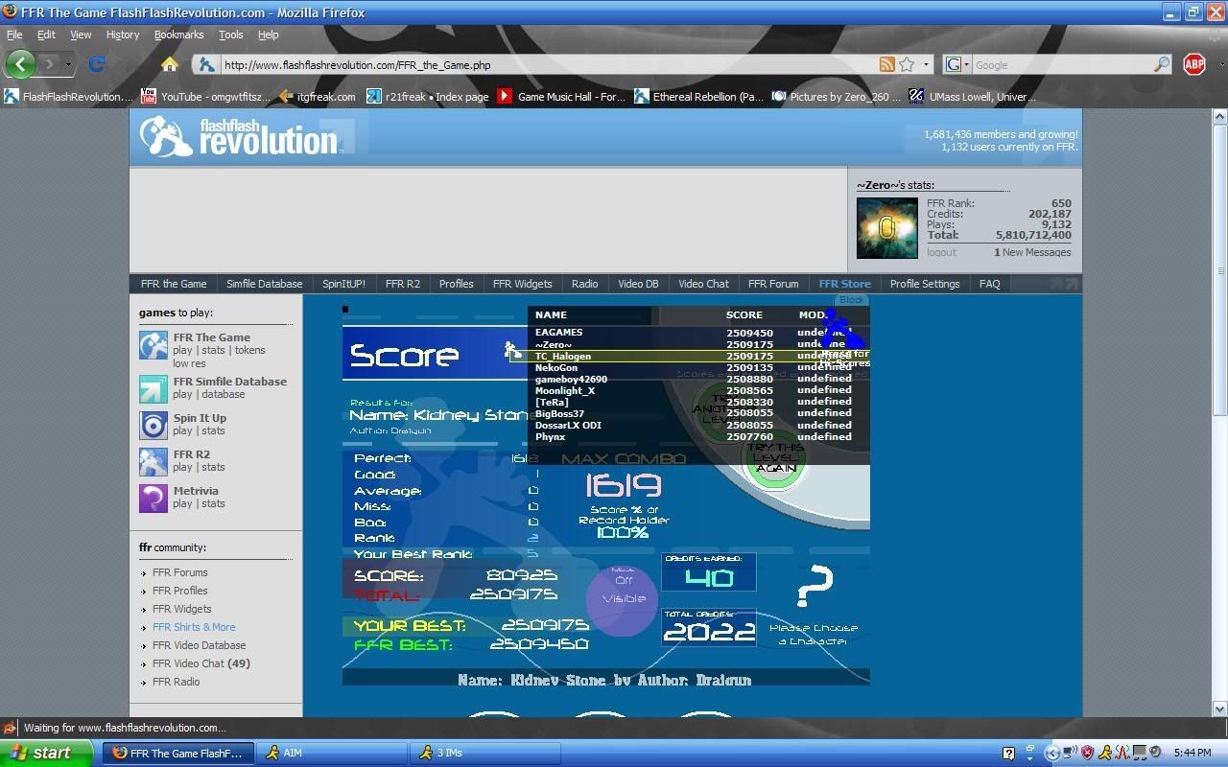Switch to the Simfile Database nav tab
Image resolution: width=1228 pixels, height=767 pixels.
(x=264, y=284)
